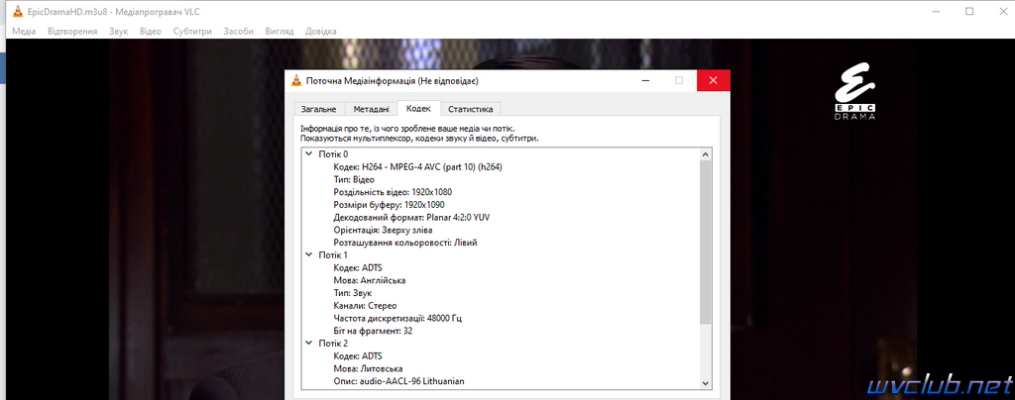The image size is (1015, 400).
Task: Click the VLC cone icon in media info dialog
Action: (296, 81)
